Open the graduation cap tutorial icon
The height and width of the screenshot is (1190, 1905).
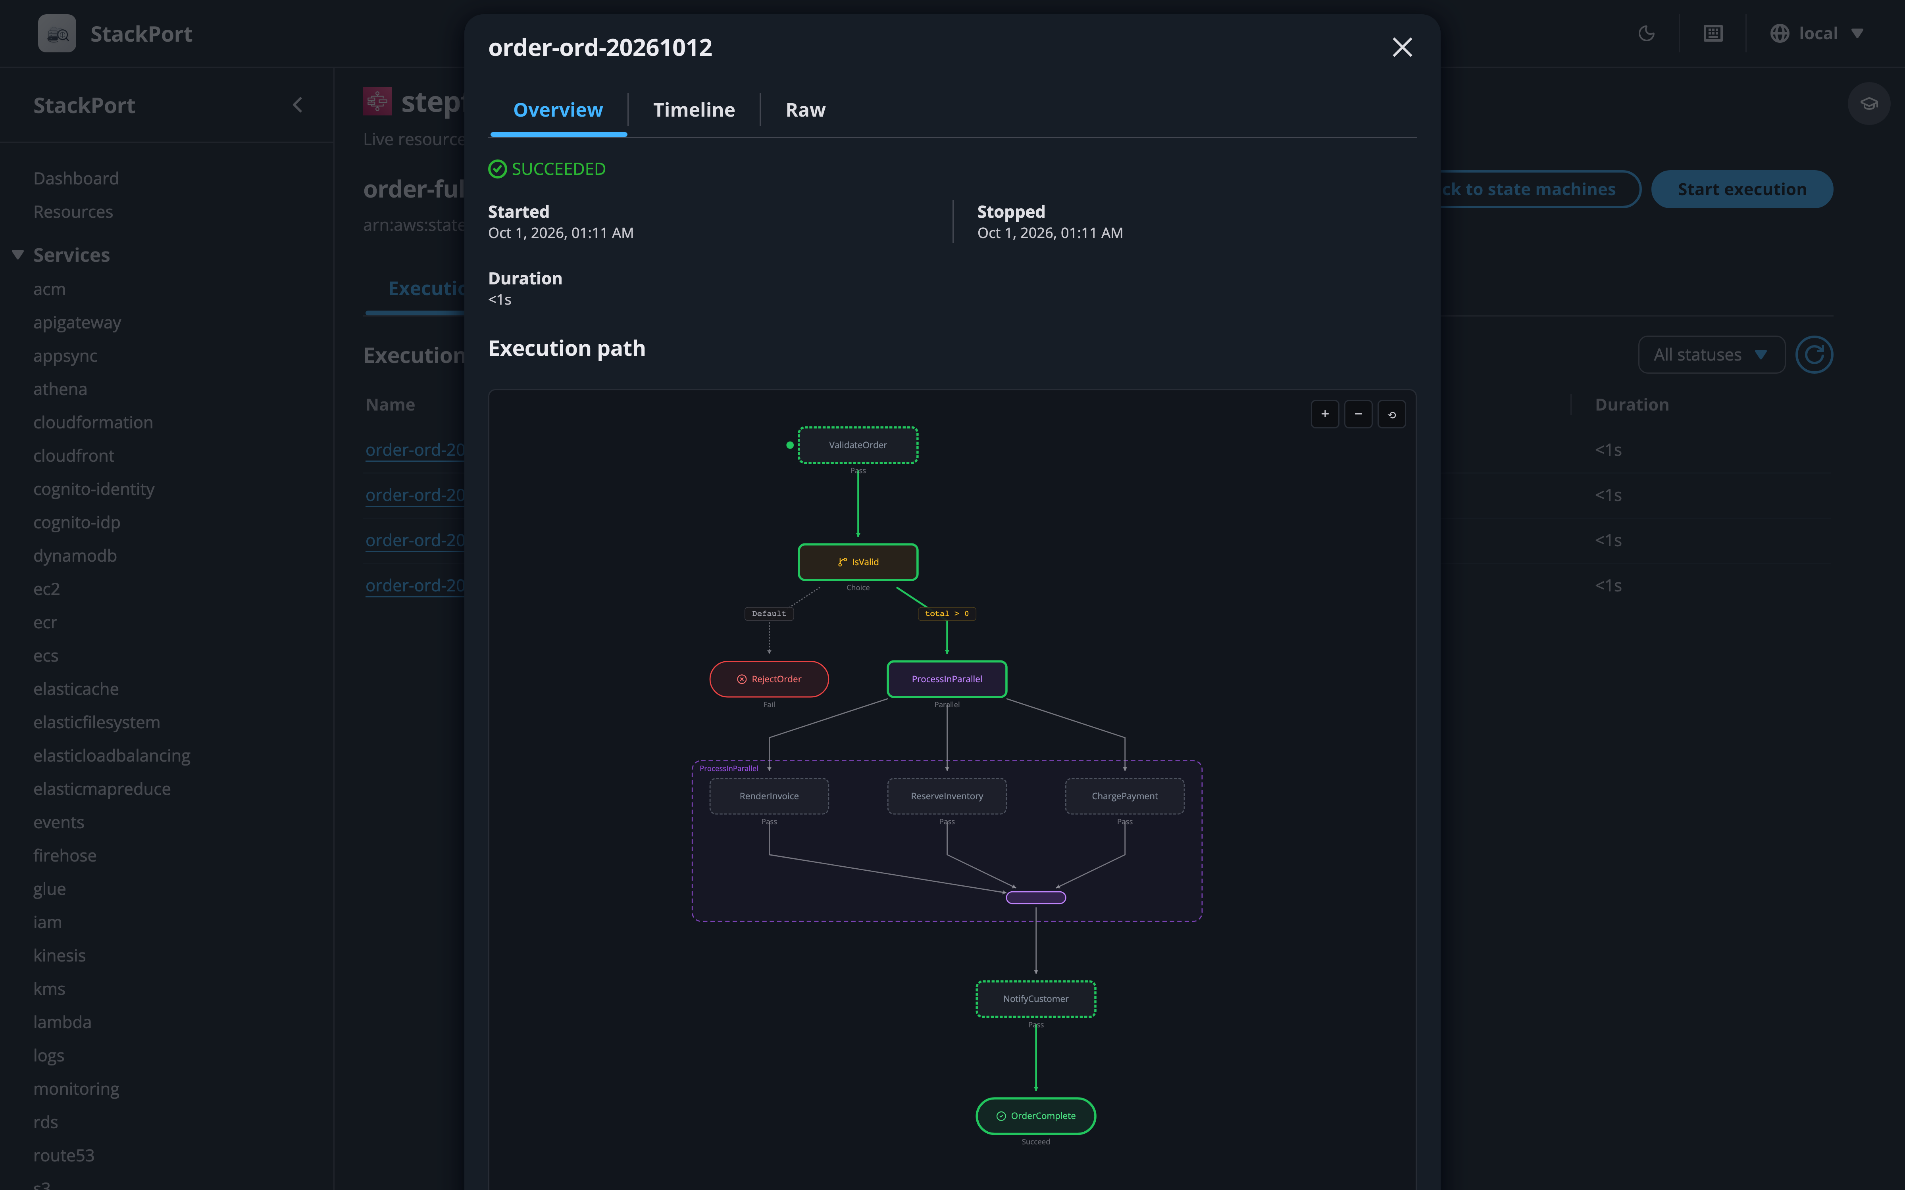pyautogui.click(x=1869, y=103)
